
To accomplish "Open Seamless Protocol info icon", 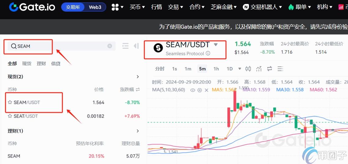I will 208,53.
